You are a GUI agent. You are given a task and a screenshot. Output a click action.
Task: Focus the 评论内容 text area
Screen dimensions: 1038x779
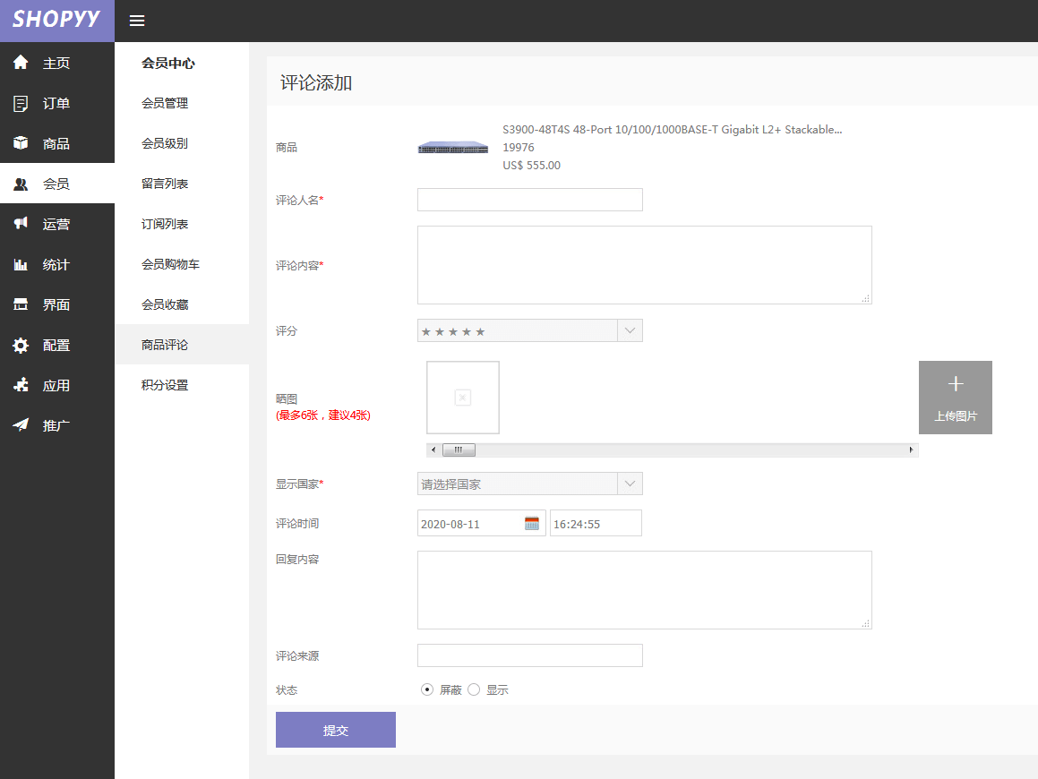pyautogui.click(x=644, y=265)
